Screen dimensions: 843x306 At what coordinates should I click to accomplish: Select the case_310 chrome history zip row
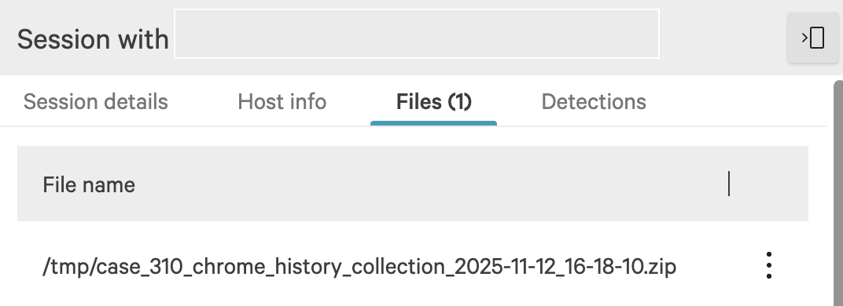(413, 265)
